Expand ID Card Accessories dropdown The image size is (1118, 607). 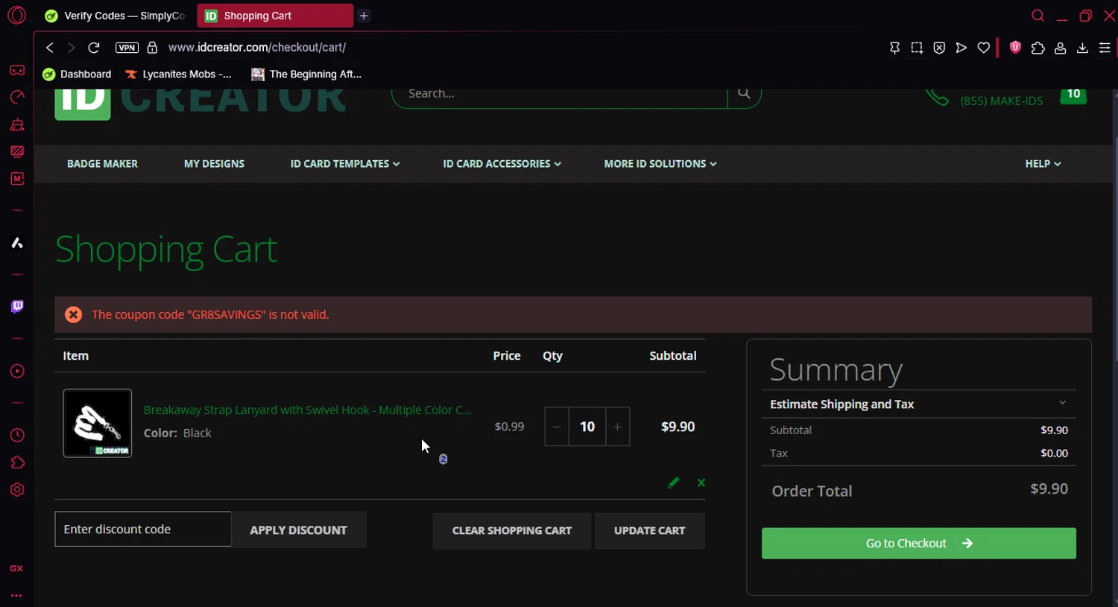click(x=502, y=164)
